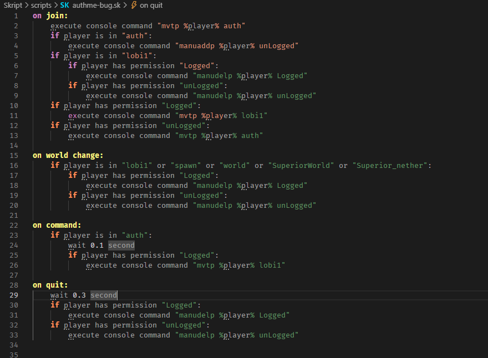
Task: Click the SK file-type icon in breadcrumb
Action: click(x=65, y=6)
